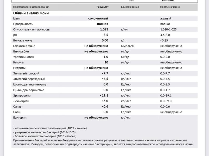Screen dimensions: 209x156
Task: Click the 'Норм. значения' column header
Action: (x=170, y=7)
